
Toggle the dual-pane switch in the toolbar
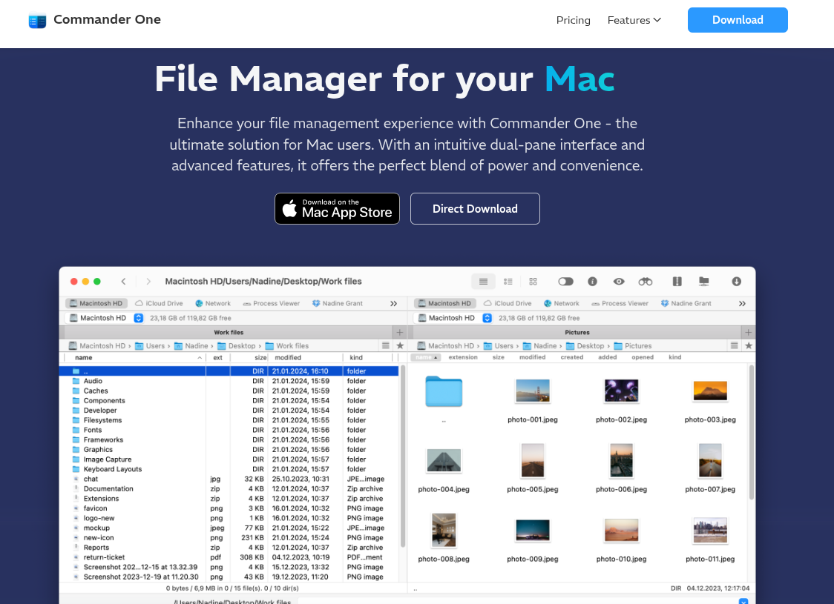coord(565,282)
